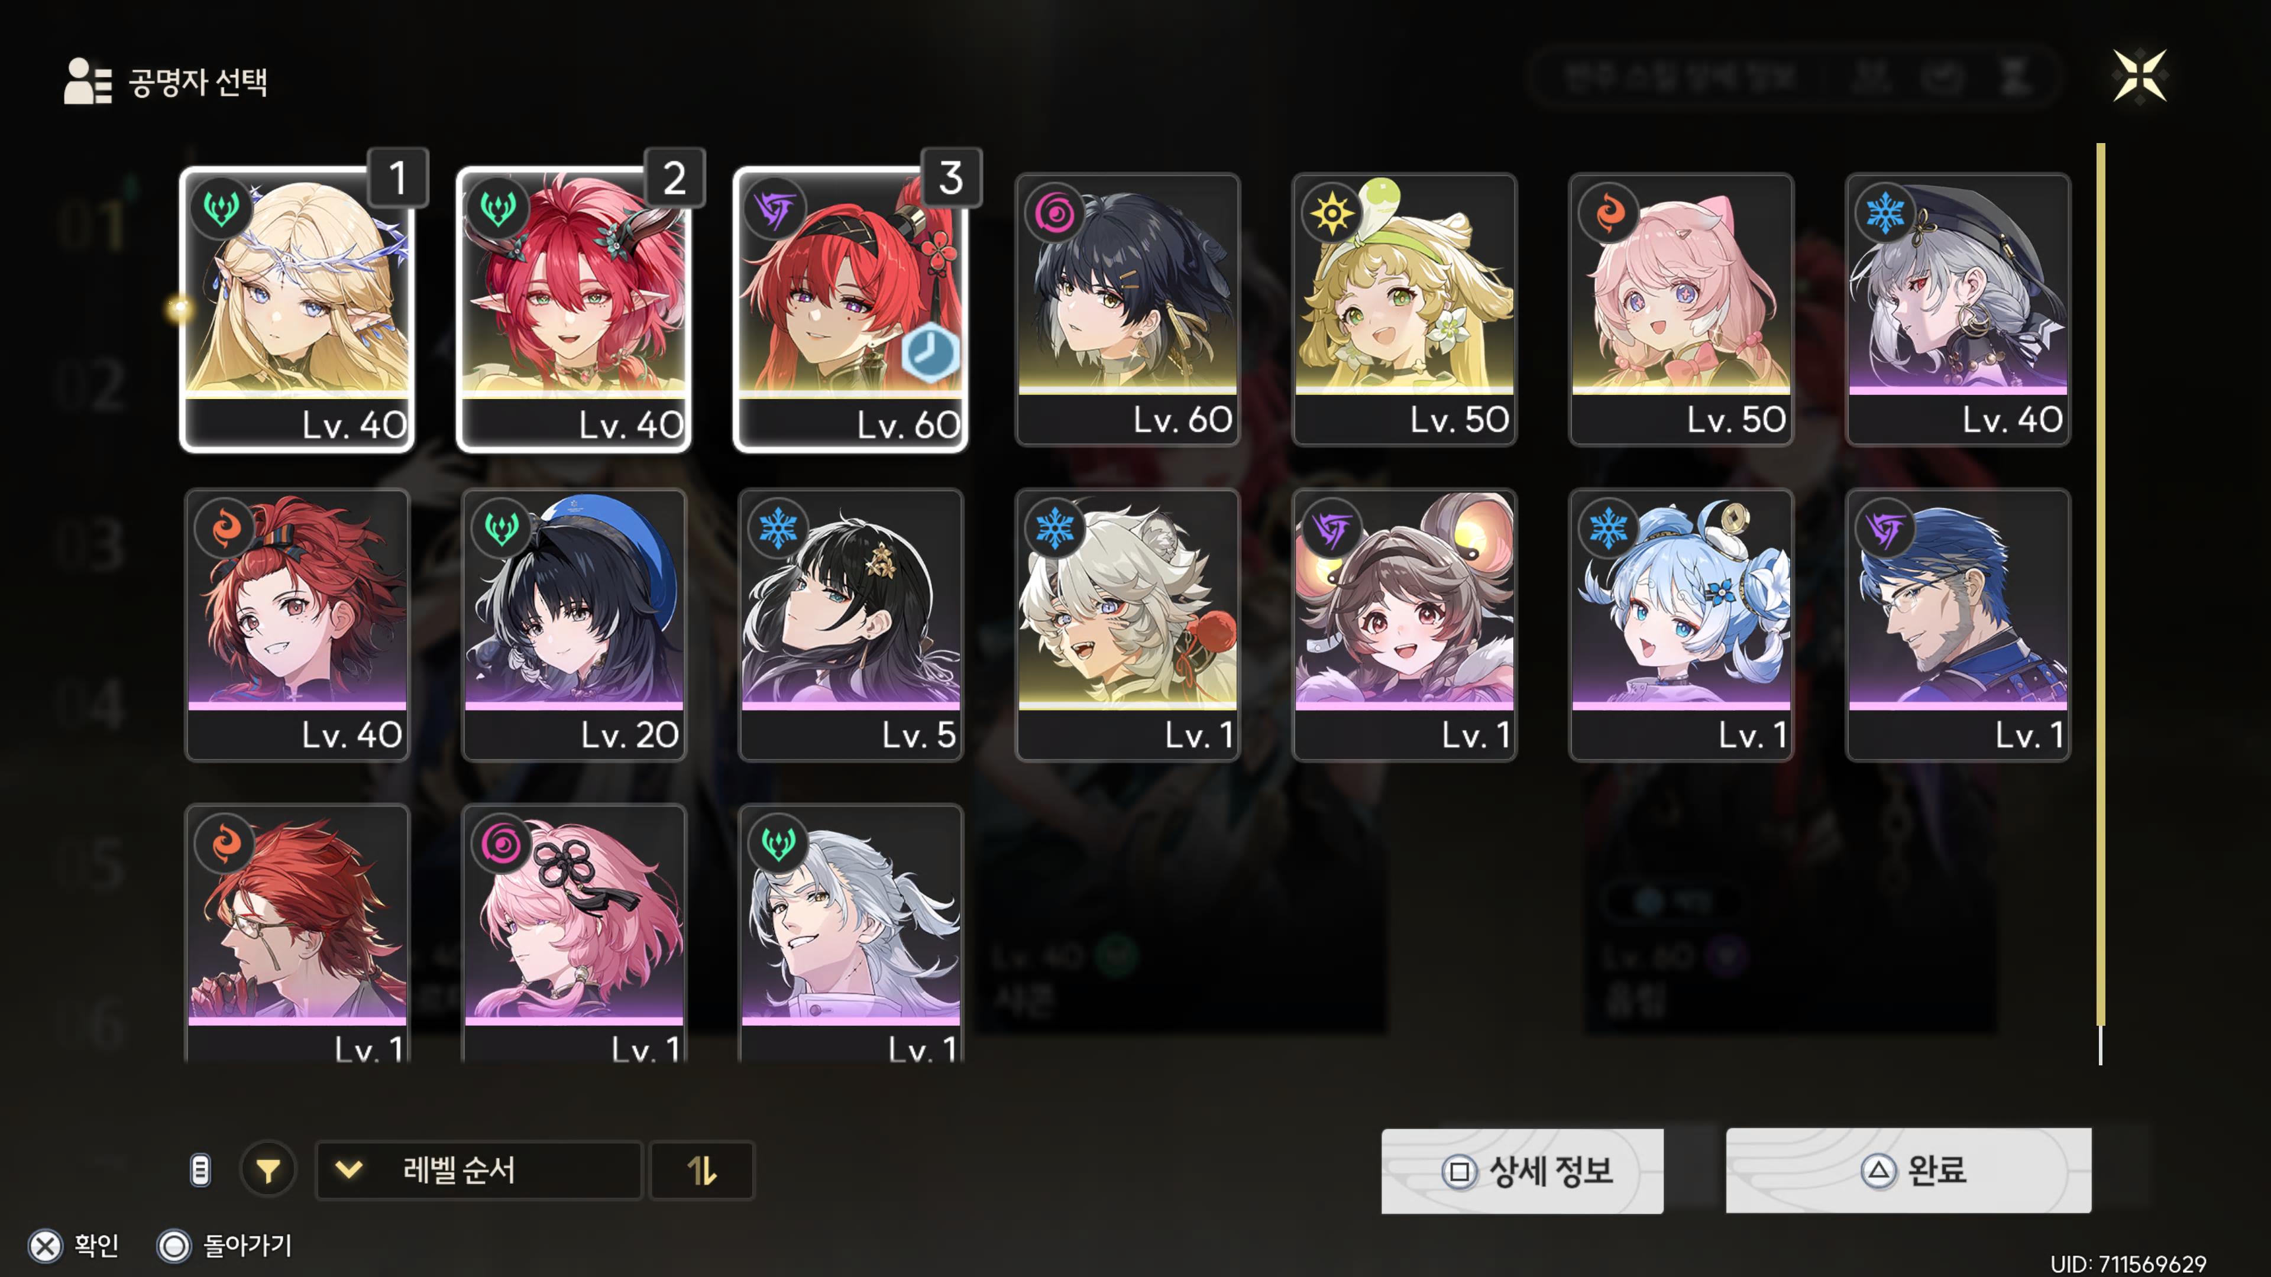The width and height of the screenshot is (2271, 1277).
Task: Click the Electro icon on blue-haired man card
Action: click(x=1885, y=529)
